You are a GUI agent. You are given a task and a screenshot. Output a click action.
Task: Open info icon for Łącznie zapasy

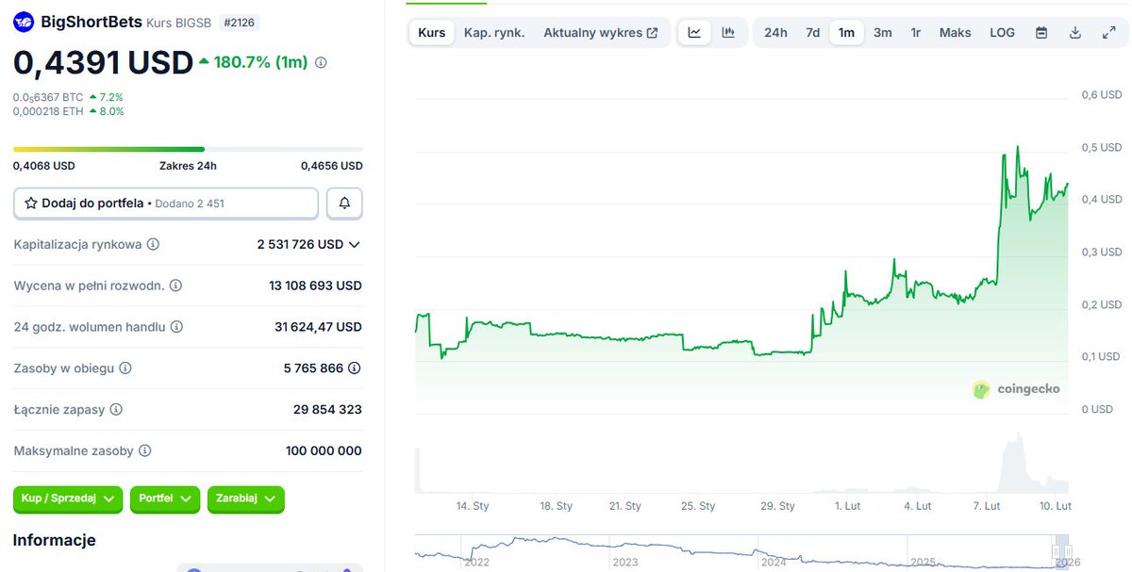pyautogui.click(x=116, y=410)
